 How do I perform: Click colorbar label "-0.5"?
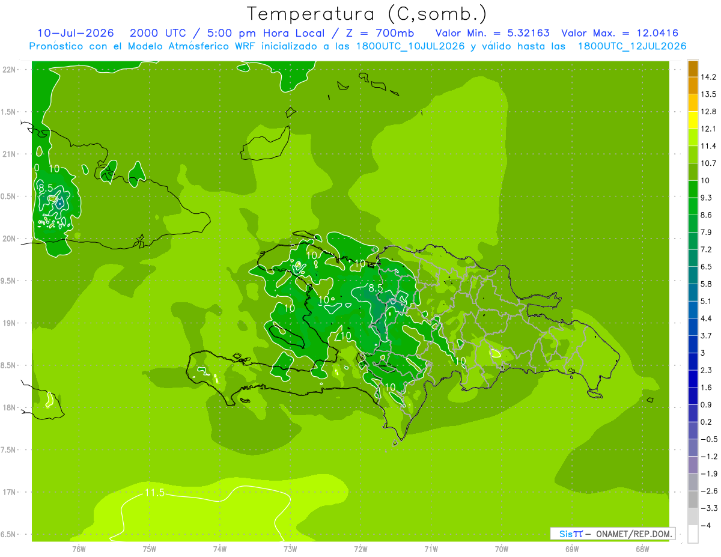pos(710,439)
